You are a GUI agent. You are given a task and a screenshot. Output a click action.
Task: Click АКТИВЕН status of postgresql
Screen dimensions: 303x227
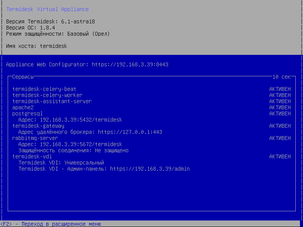(x=280, y=113)
